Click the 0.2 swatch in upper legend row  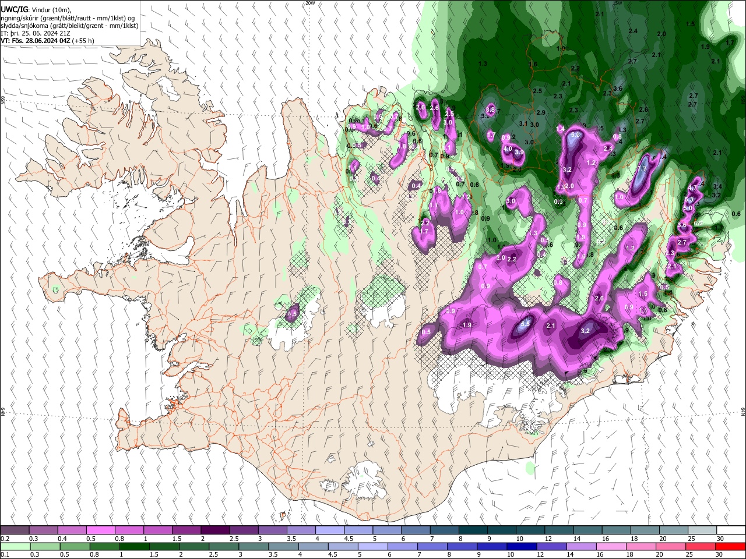pos(15,530)
